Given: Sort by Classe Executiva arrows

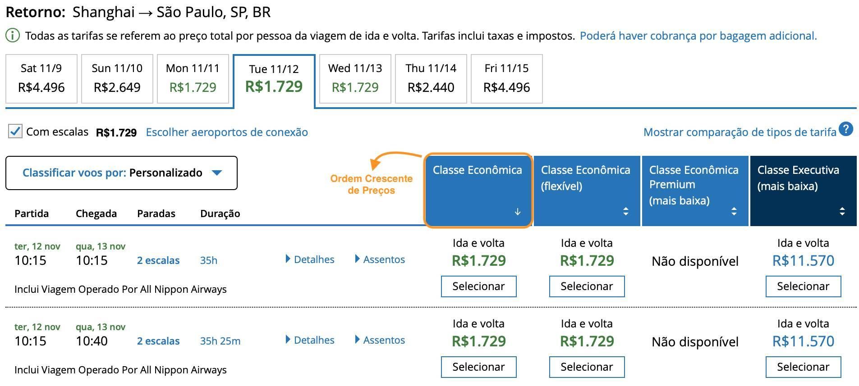Looking at the screenshot, I should 842,211.
